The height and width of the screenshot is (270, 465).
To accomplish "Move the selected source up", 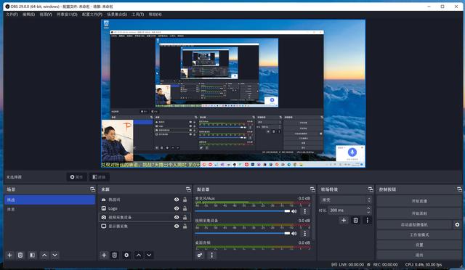I will pos(139,255).
